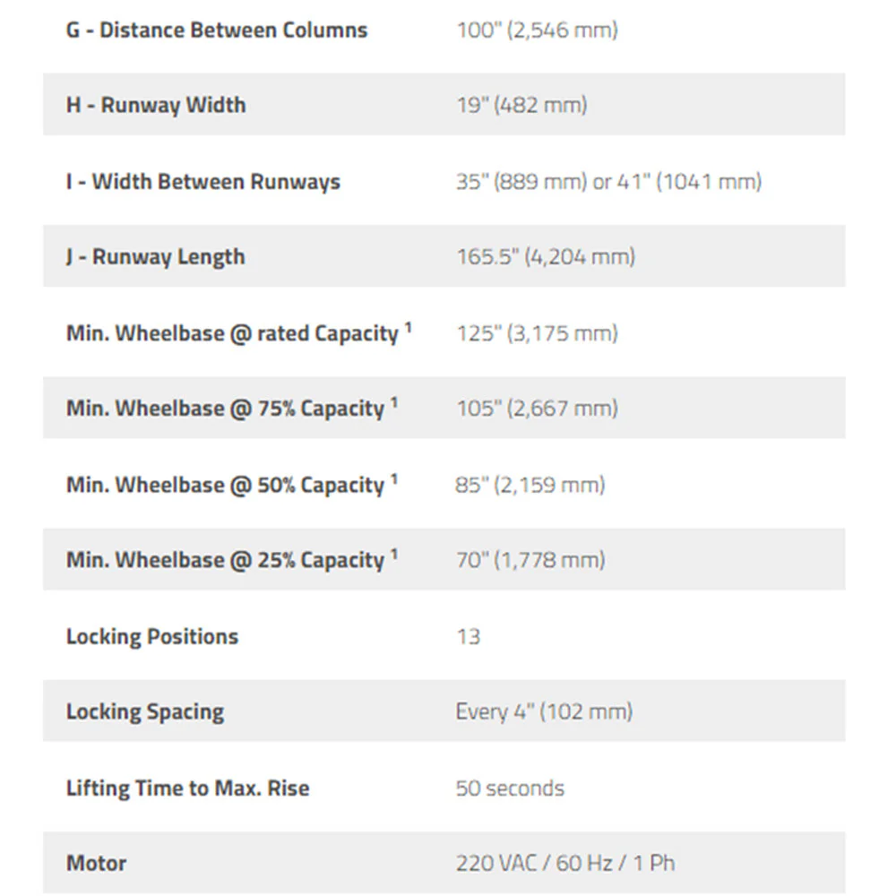The width and height of the screenshot is (896, 896).
Task: Click the Locking Positions value 13
Action: pyautogui.click(x=469, y=636)
